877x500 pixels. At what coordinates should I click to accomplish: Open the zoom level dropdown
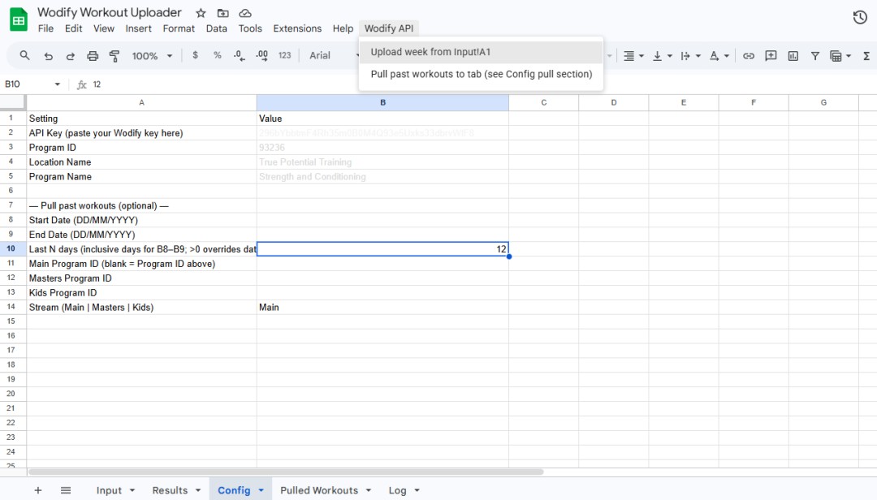tap(152, 55)
